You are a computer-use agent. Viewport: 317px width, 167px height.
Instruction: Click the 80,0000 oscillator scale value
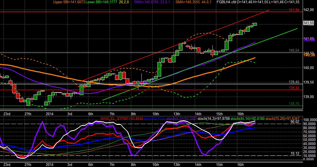pyautogui.click(x=309, y=128)
